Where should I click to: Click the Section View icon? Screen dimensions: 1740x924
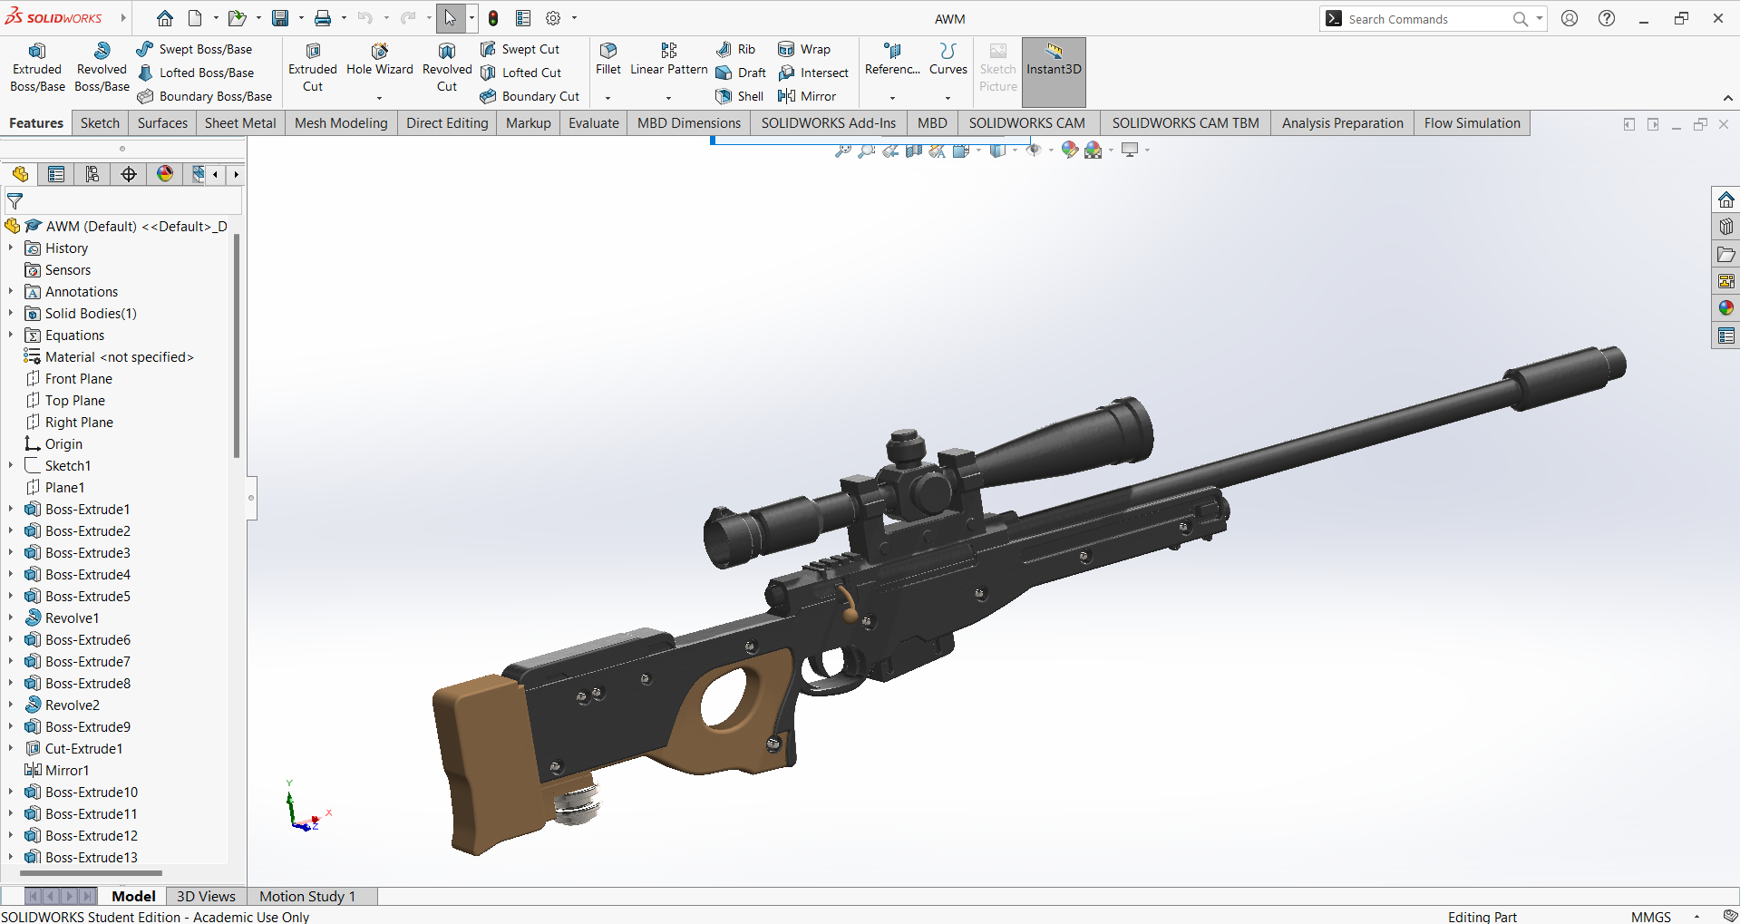pos(914,151)
